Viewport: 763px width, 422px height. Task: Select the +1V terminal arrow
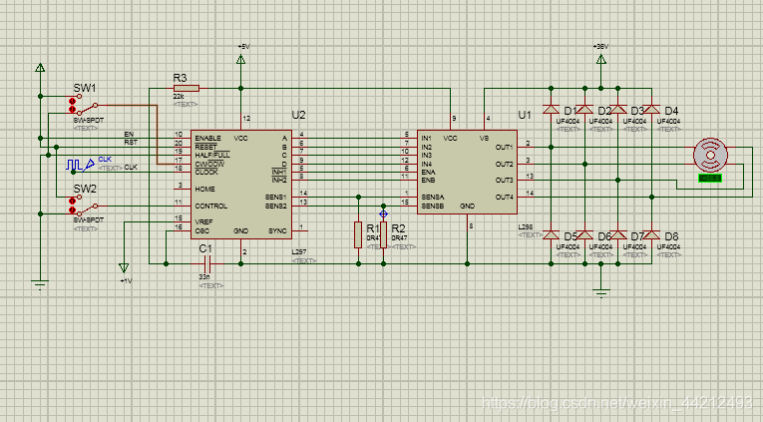[x=124, y=267]
